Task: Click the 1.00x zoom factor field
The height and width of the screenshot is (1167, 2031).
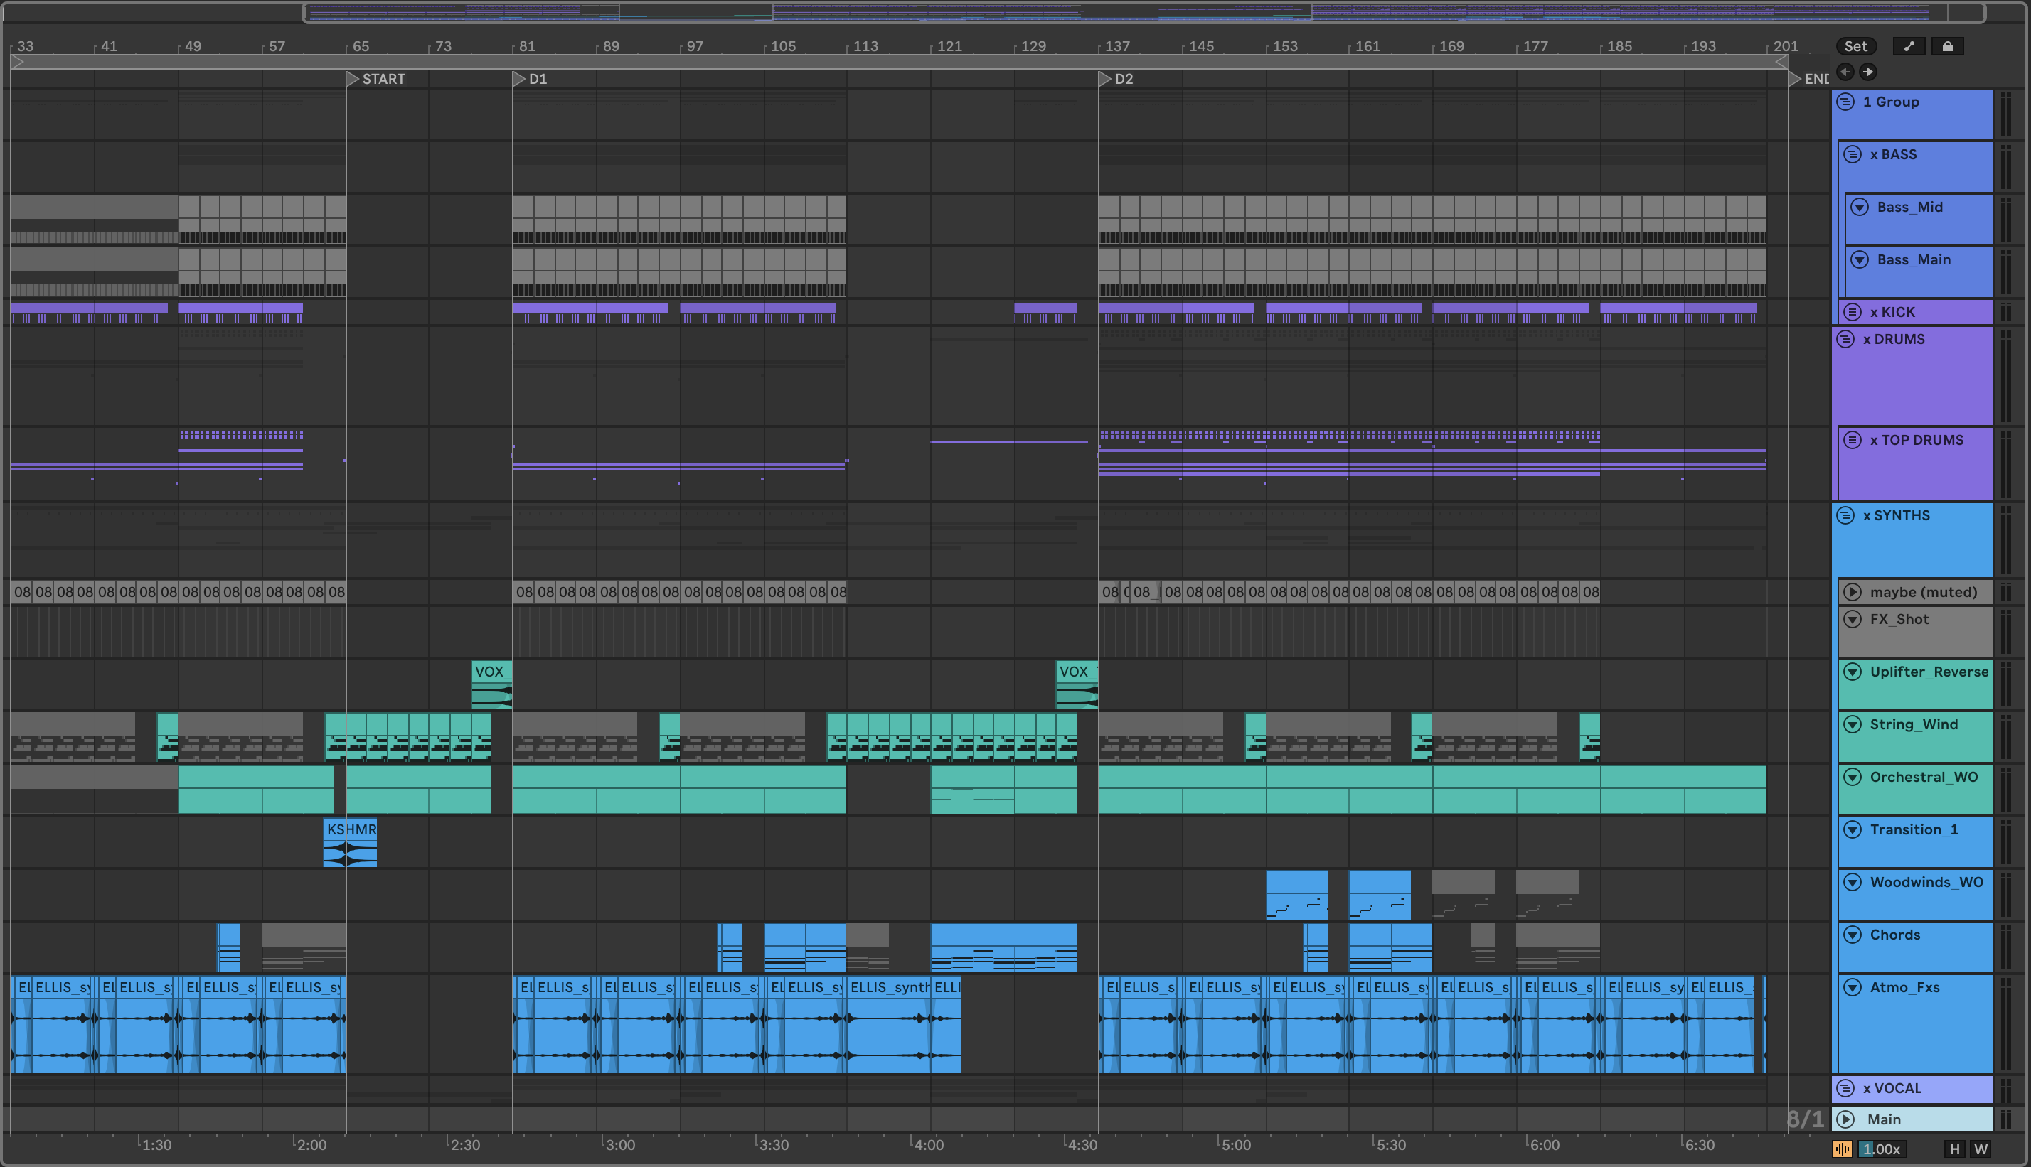Action: (1881, 1149)
